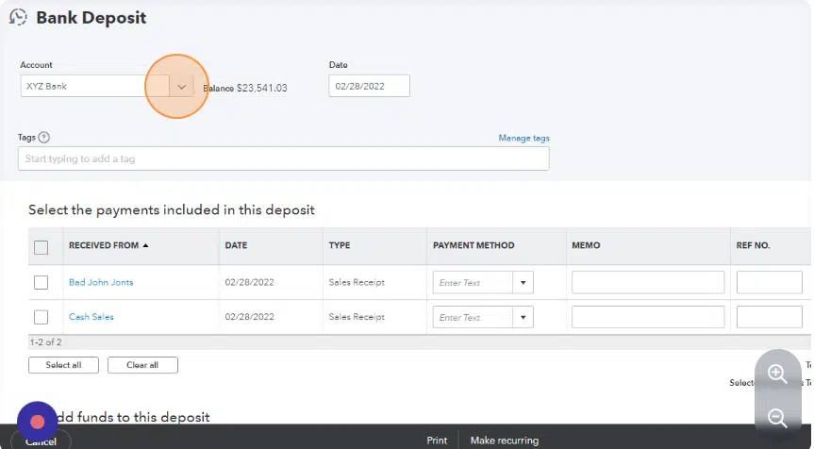The height and width of the screenshot is (449, 814).
Task: Click the Tags input field
Action: [x=284, y=158]
